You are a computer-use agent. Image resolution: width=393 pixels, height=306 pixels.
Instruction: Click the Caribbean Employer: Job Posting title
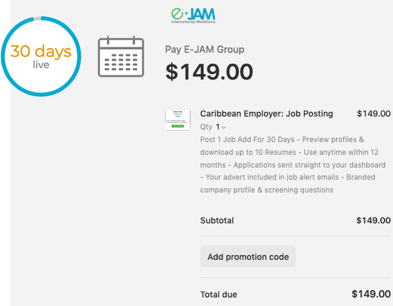point(266,114)
